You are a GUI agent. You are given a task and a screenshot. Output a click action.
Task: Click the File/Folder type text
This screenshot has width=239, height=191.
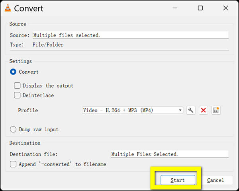[x=48, y=45]
